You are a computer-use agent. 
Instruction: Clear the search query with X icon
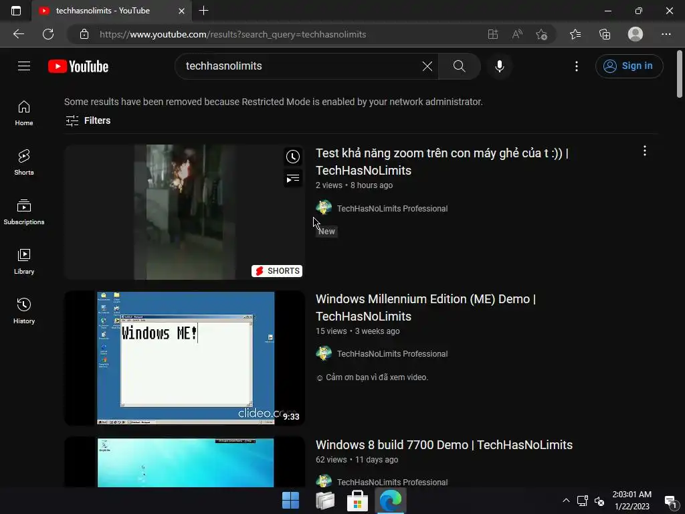[427, 66]
